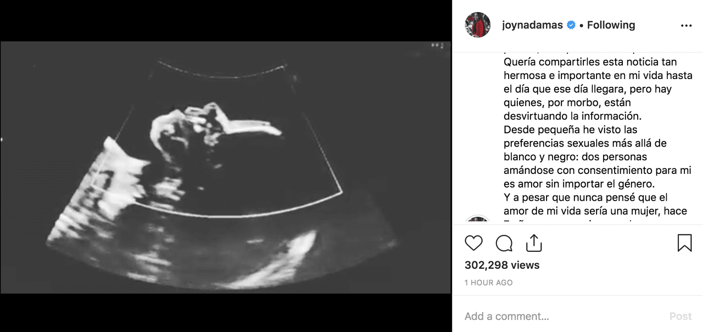Toggle the Following status button

[x=611, y=25]
